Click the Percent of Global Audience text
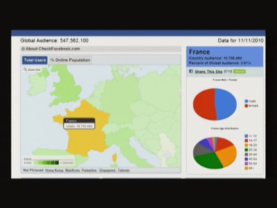 pyautogui.click(x=220, y=63)
